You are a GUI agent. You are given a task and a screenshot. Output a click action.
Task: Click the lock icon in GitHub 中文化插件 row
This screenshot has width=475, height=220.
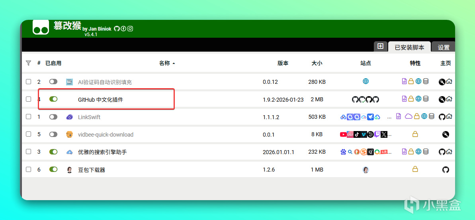(411, 98)
